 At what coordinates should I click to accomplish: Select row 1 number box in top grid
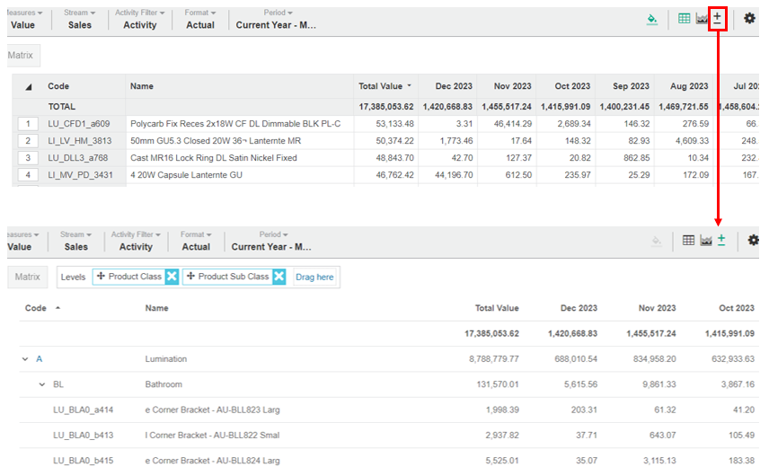(28, 124)
